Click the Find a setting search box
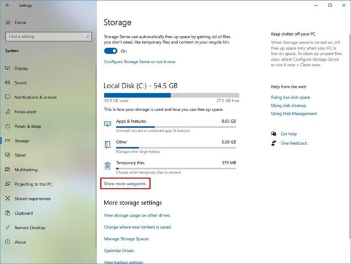351x264 pixels. [49, 36]
